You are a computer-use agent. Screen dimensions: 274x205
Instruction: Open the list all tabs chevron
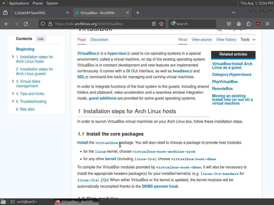233,13
